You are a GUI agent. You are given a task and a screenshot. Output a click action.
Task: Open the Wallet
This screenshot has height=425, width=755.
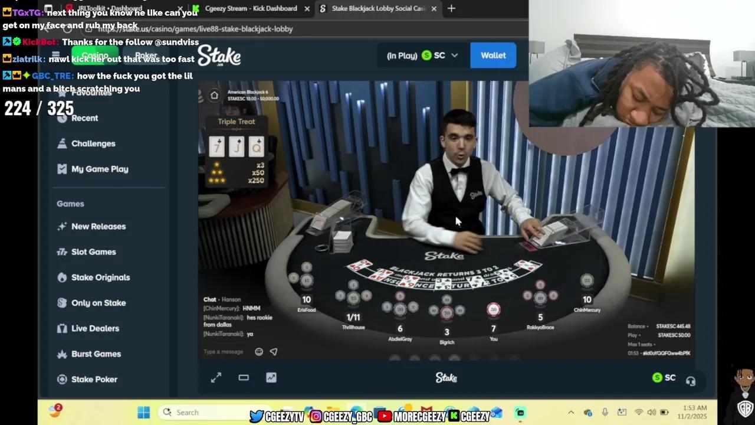point(493,55)
